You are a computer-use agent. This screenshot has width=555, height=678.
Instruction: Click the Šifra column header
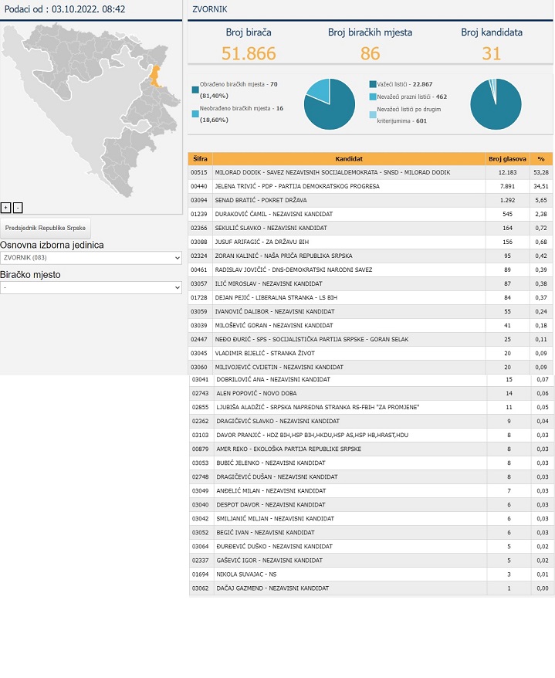[200, 158]
